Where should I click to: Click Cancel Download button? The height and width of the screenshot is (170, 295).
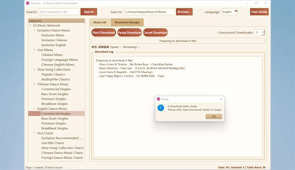155,33
